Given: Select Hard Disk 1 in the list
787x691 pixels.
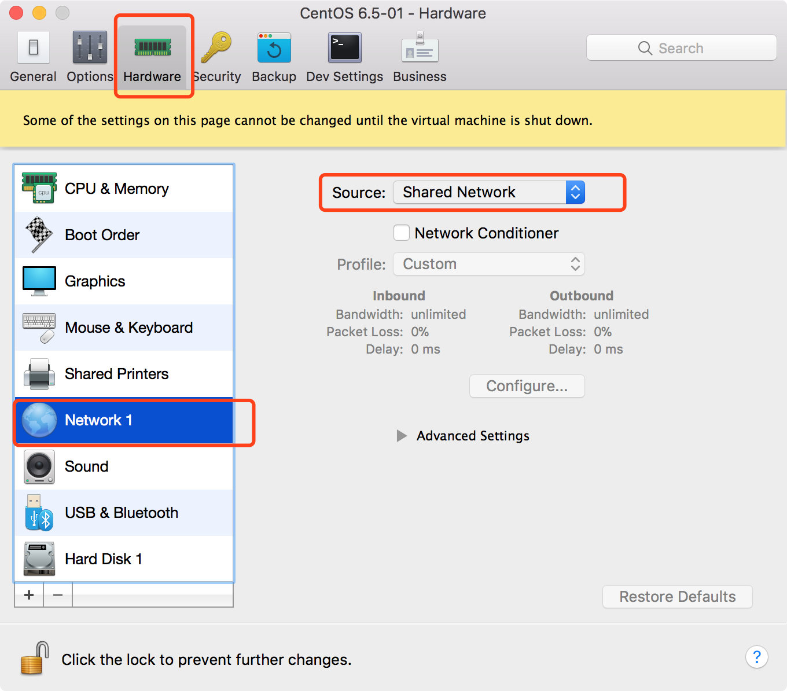Looking at the screenshot, I should point(124,559).
